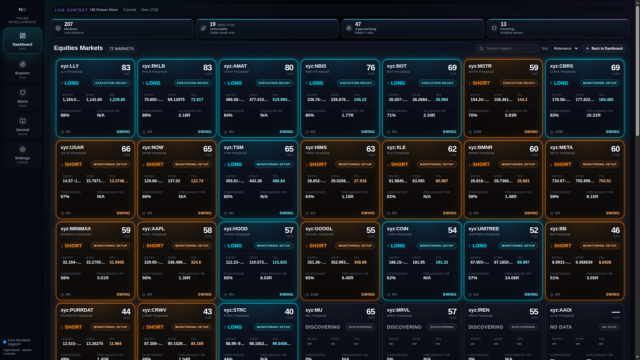Click Monitoring Setup badge on xyz:TSM
640x360 pixels.
(x=273, y=164)
